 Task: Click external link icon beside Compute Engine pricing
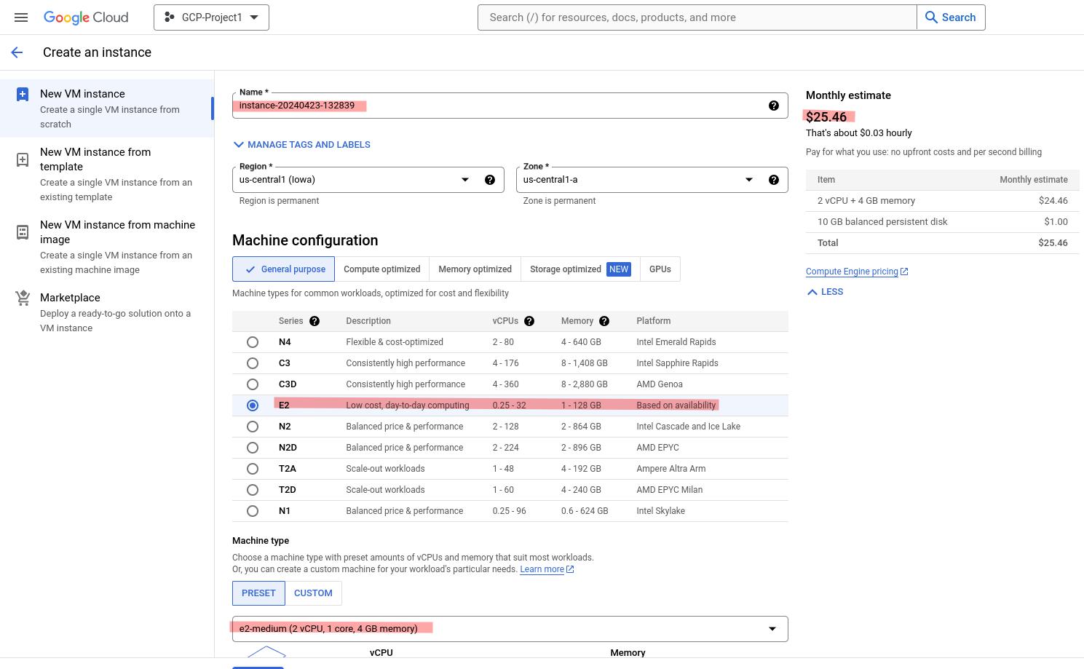click(x=904, y=272)
